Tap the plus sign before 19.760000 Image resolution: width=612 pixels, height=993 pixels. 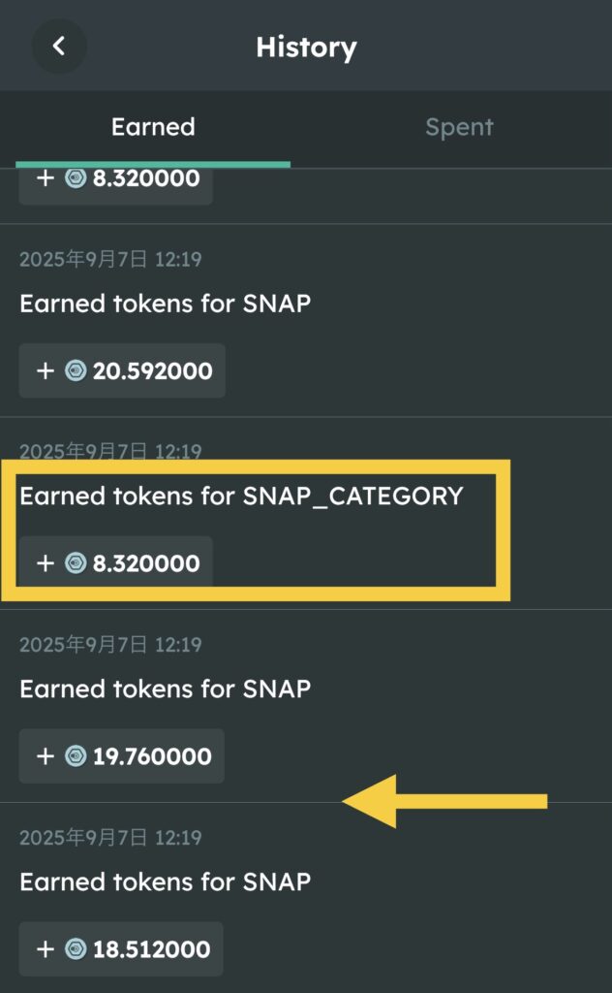(x=45, y=756)
